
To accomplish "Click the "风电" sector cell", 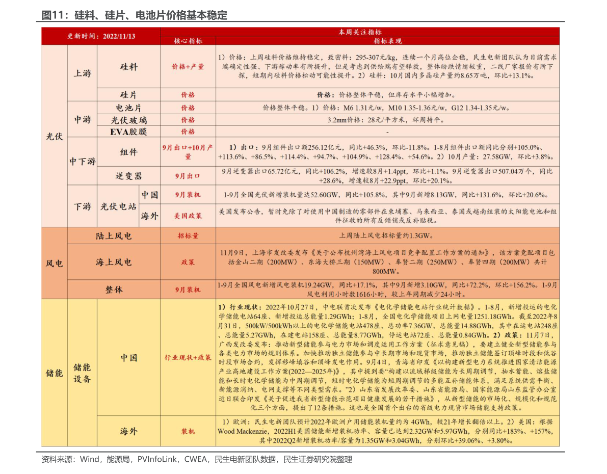I will tap(54, 264).
